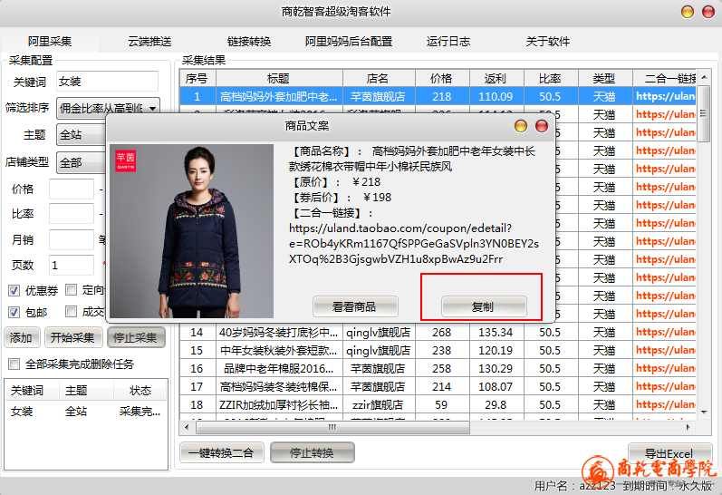Click the 停止采集 button
This screenshot has width=722, height=495.
pyautogui.click(x=135, y=338)
